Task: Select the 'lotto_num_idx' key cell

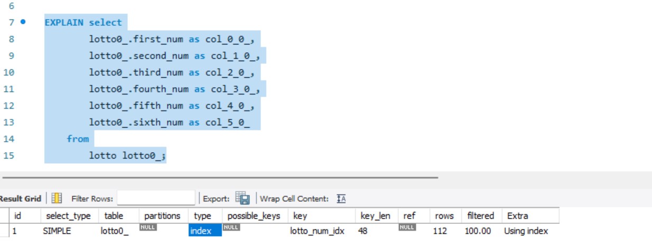Action: (x=321, y=231)
